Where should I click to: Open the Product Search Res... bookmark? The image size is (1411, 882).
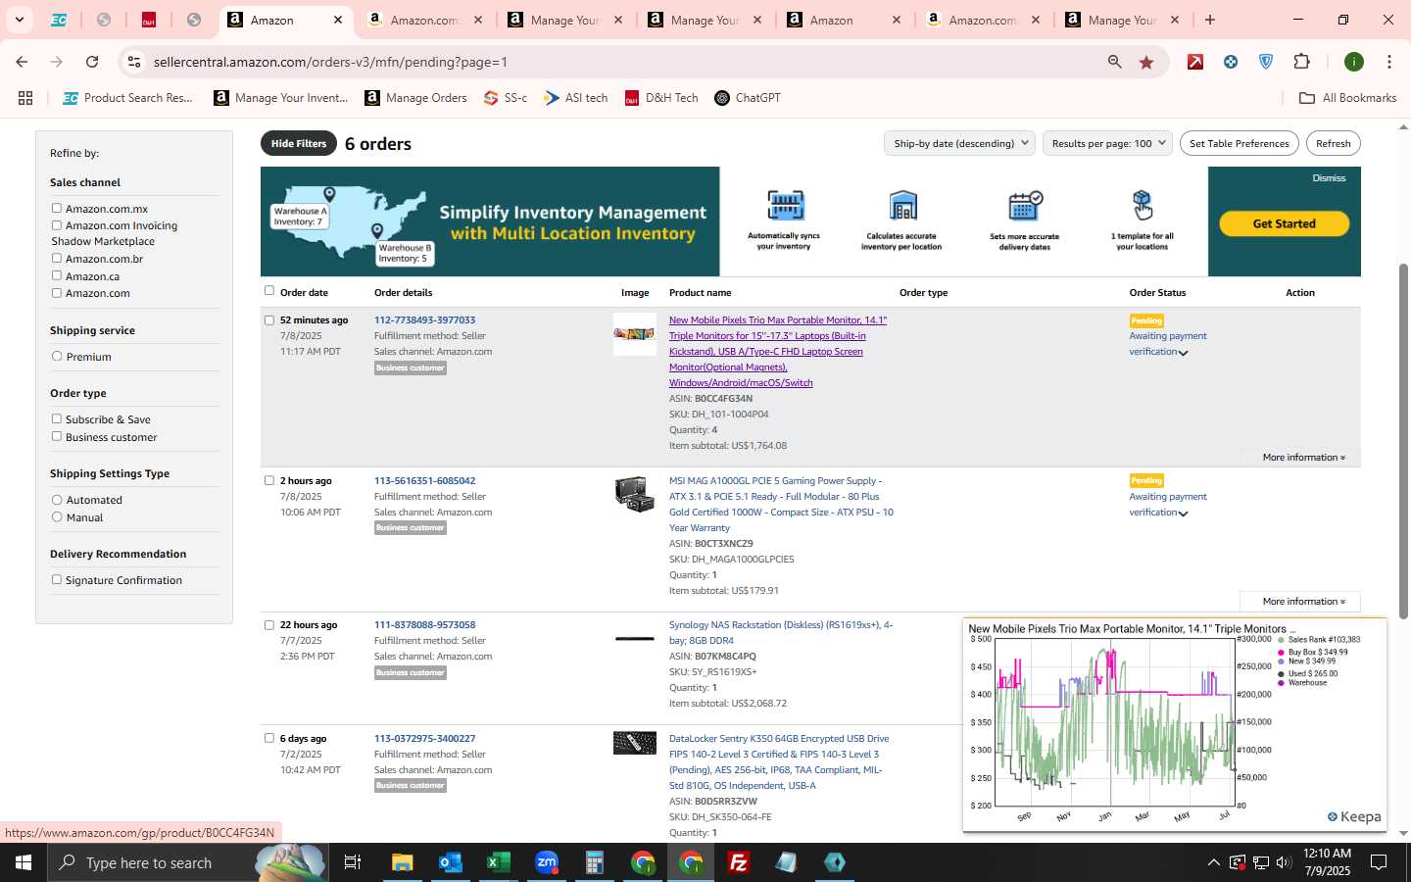pos(127,98)
